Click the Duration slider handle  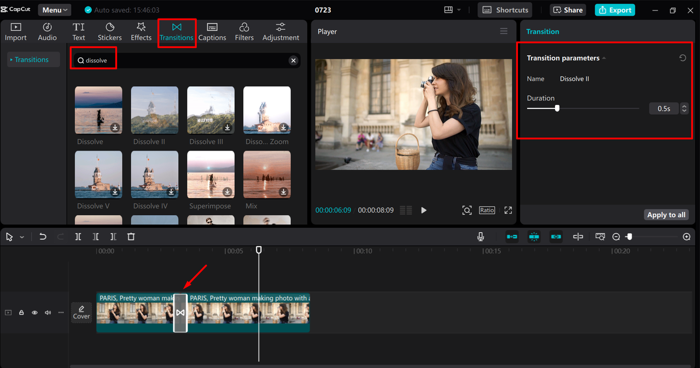pyautogui.click(x=557, y=108)
